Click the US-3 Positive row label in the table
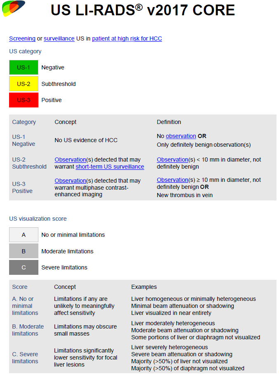This screenshot has width=279, height=374. coord(22,187)
